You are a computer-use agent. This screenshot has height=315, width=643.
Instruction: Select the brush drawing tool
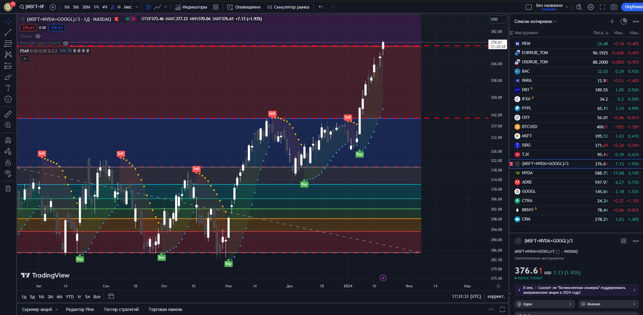click(x=8, y=77)
